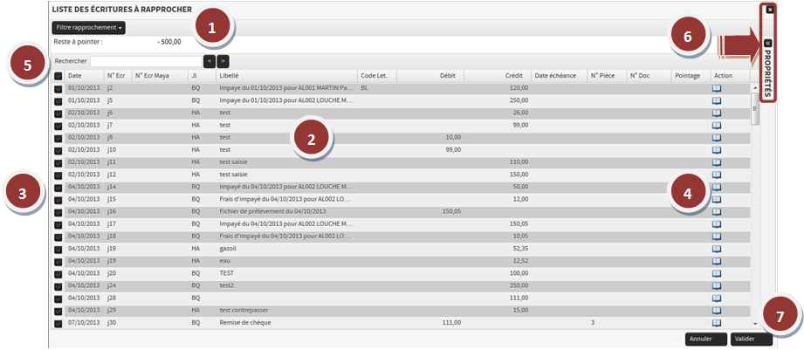Open the book action icon for entry j29

(717, 310)
